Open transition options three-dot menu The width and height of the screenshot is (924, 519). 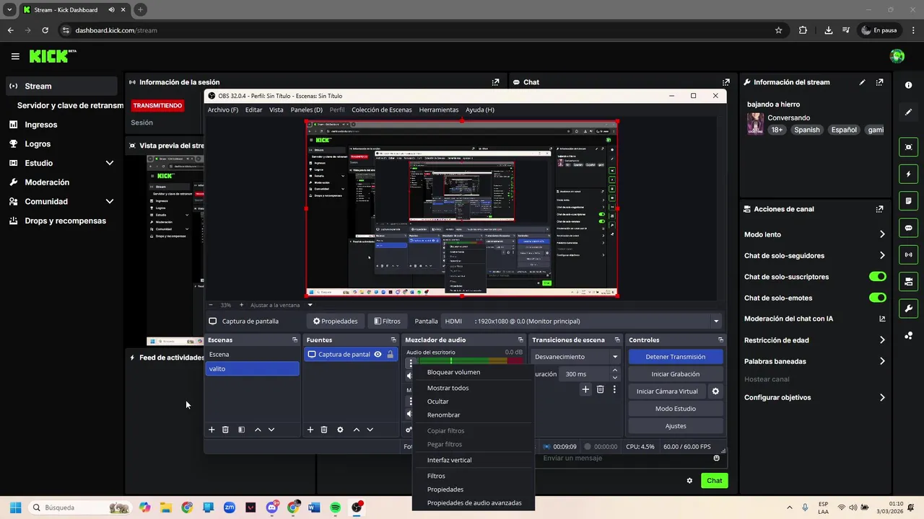pyautogui.click(x=614, y=389)
